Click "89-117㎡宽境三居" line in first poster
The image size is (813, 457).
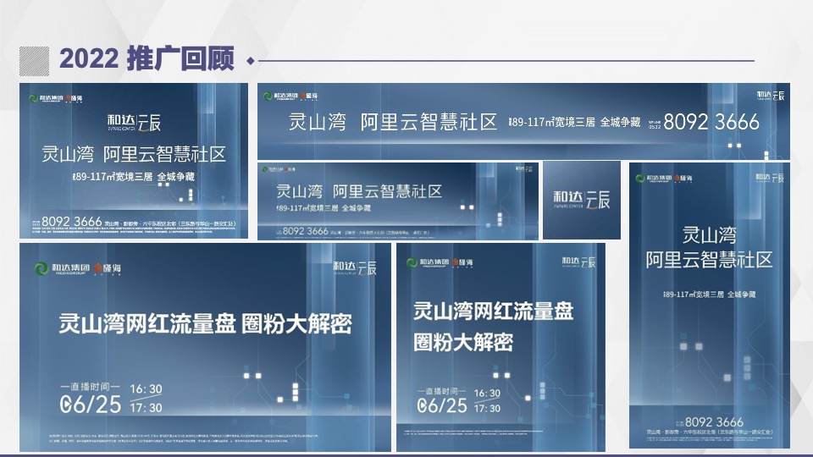113,177
